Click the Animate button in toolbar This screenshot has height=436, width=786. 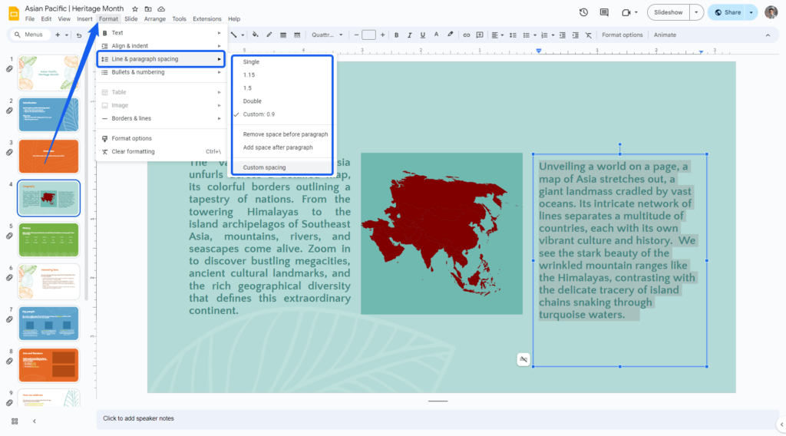tap(665, 35)
